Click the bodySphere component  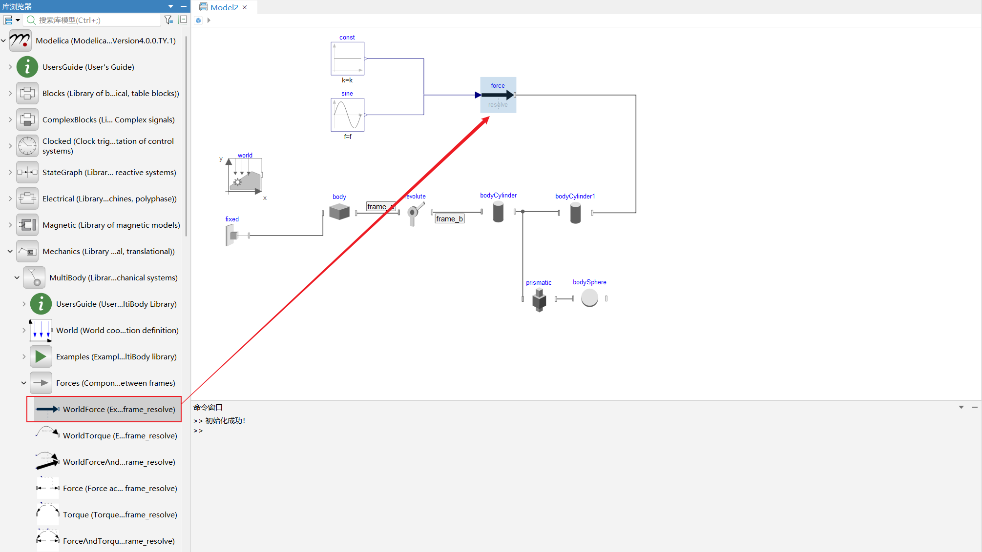click(589, 298)
